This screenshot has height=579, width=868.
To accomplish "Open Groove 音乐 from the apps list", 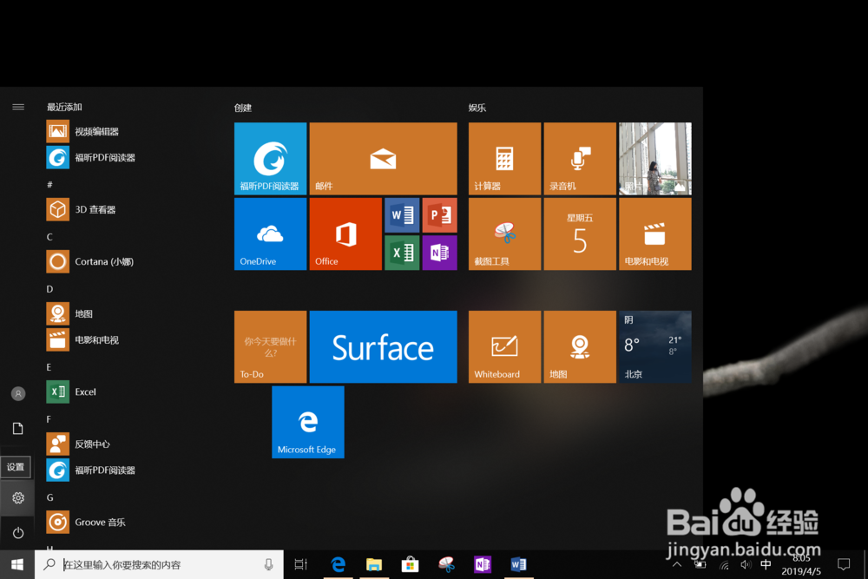I will click(x=95, y=522).
